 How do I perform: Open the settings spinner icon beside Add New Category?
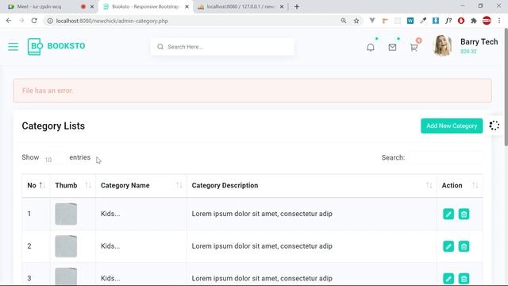click(494, 126)
